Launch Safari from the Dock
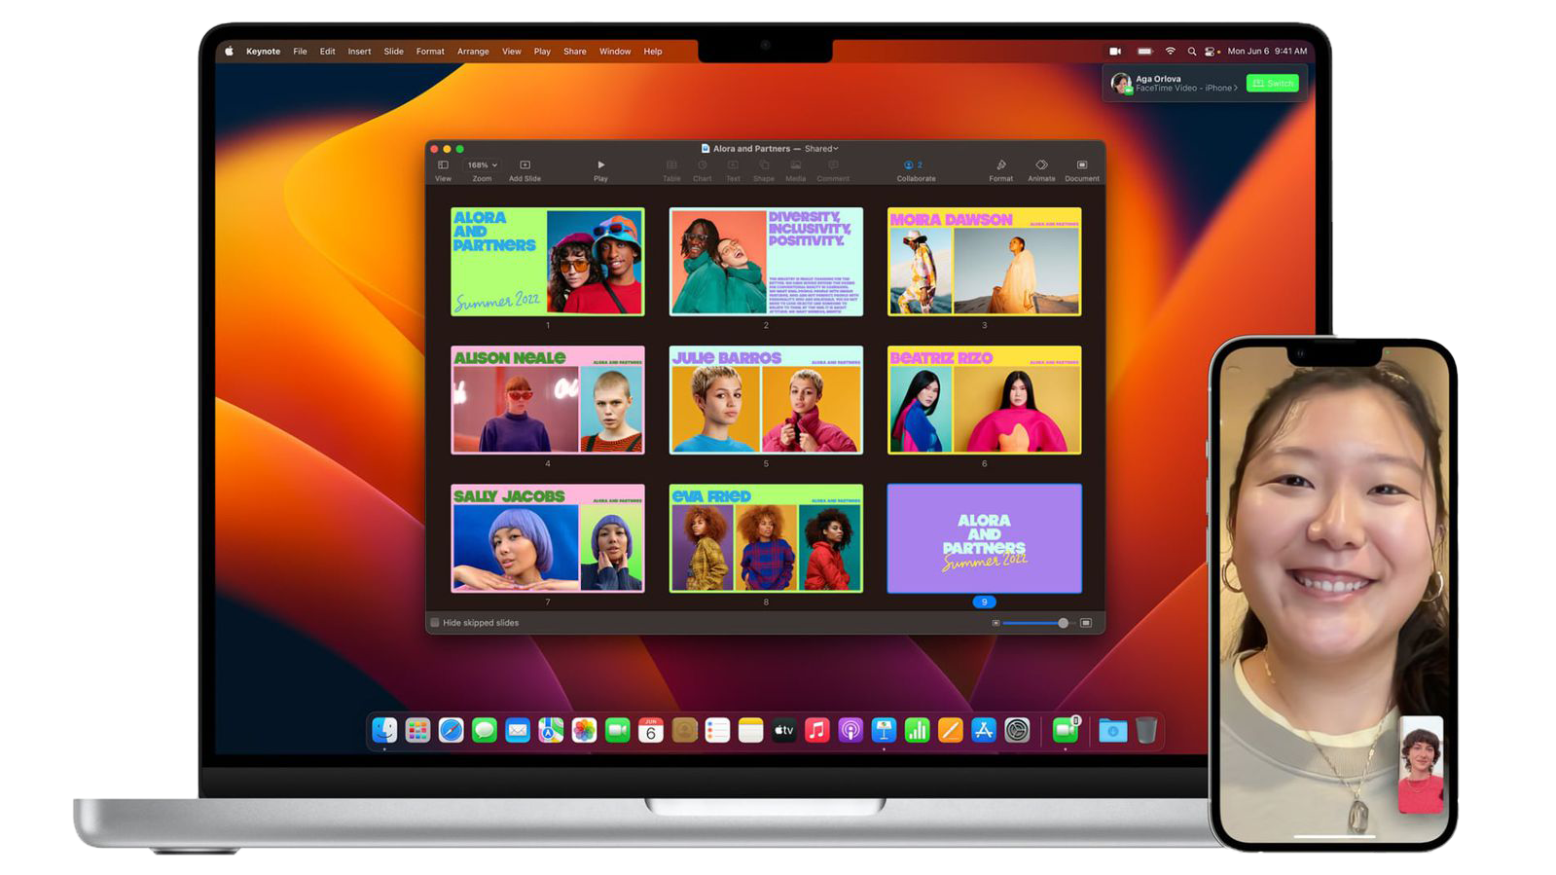The width and height of the screenshot is (1556, 875). (451, 730)
